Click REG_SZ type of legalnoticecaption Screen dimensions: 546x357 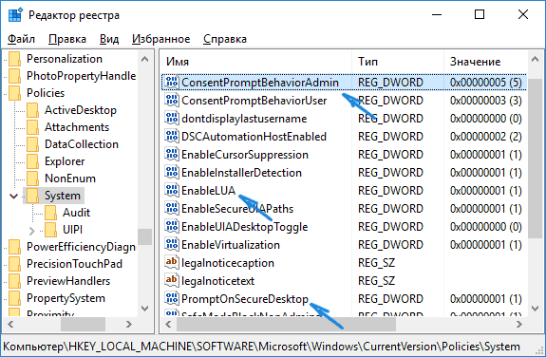click(376, 263)
